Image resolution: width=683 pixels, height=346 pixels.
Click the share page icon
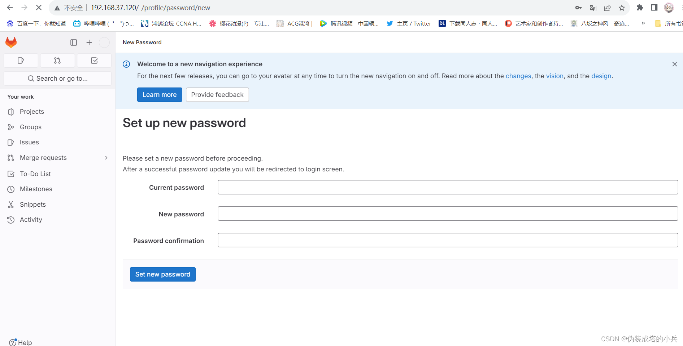[x=607, y=8]
